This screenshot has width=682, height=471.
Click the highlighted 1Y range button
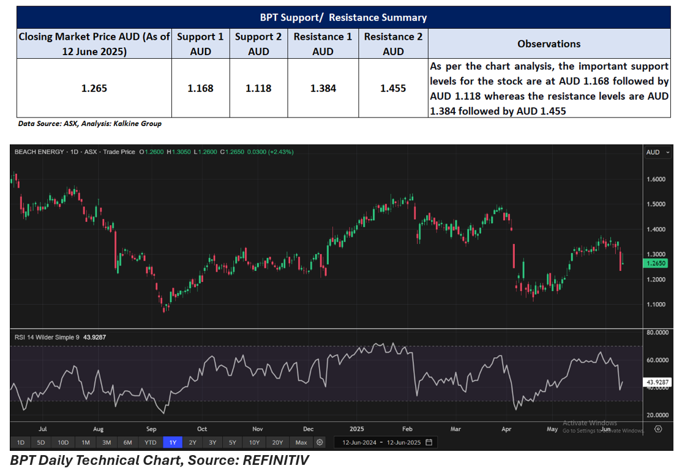(173, 442)
